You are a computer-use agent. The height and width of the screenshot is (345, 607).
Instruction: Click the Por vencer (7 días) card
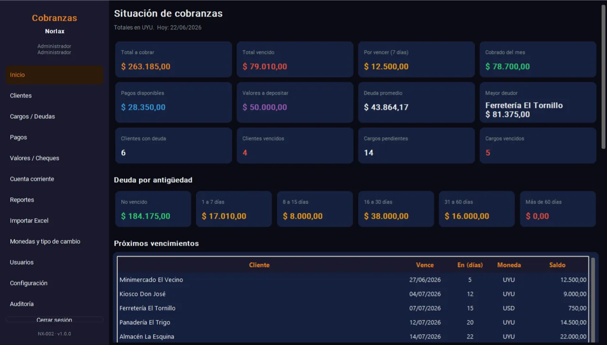coord(416,60)
